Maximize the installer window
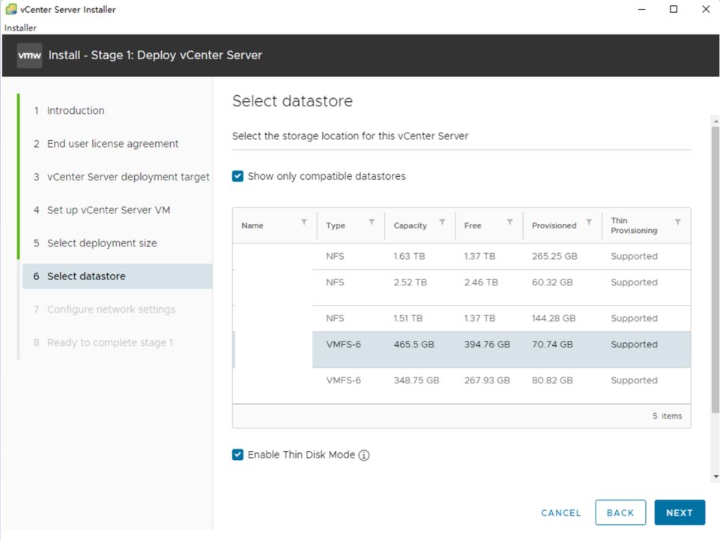Image resolution: width=720 pixels, height=540 pixels. tap(674, 9)
